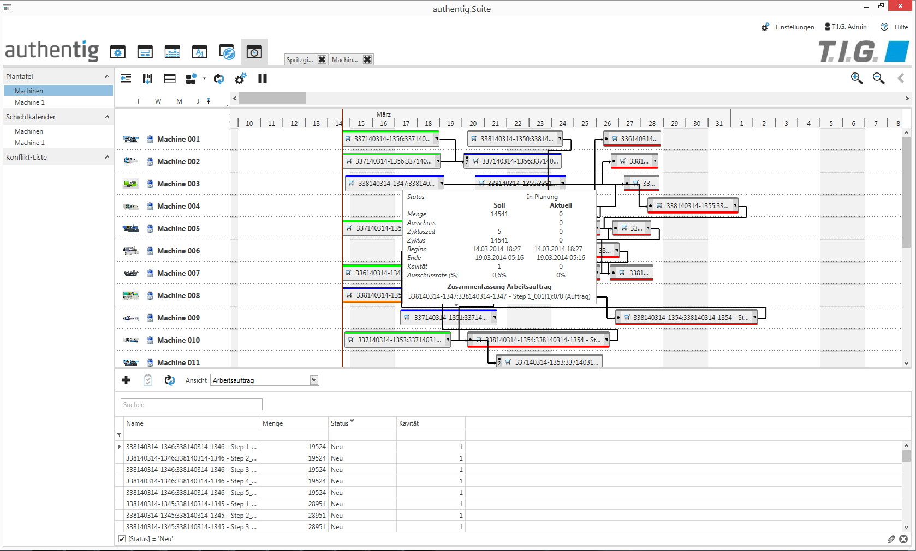
Task: Zoom out on the Gantt timeline
Action: coord(879,78)
